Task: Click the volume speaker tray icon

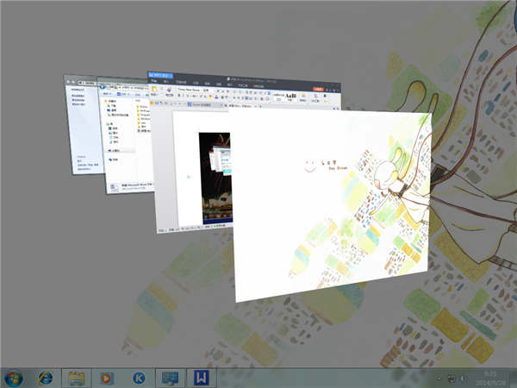Action: pos(463,378)
